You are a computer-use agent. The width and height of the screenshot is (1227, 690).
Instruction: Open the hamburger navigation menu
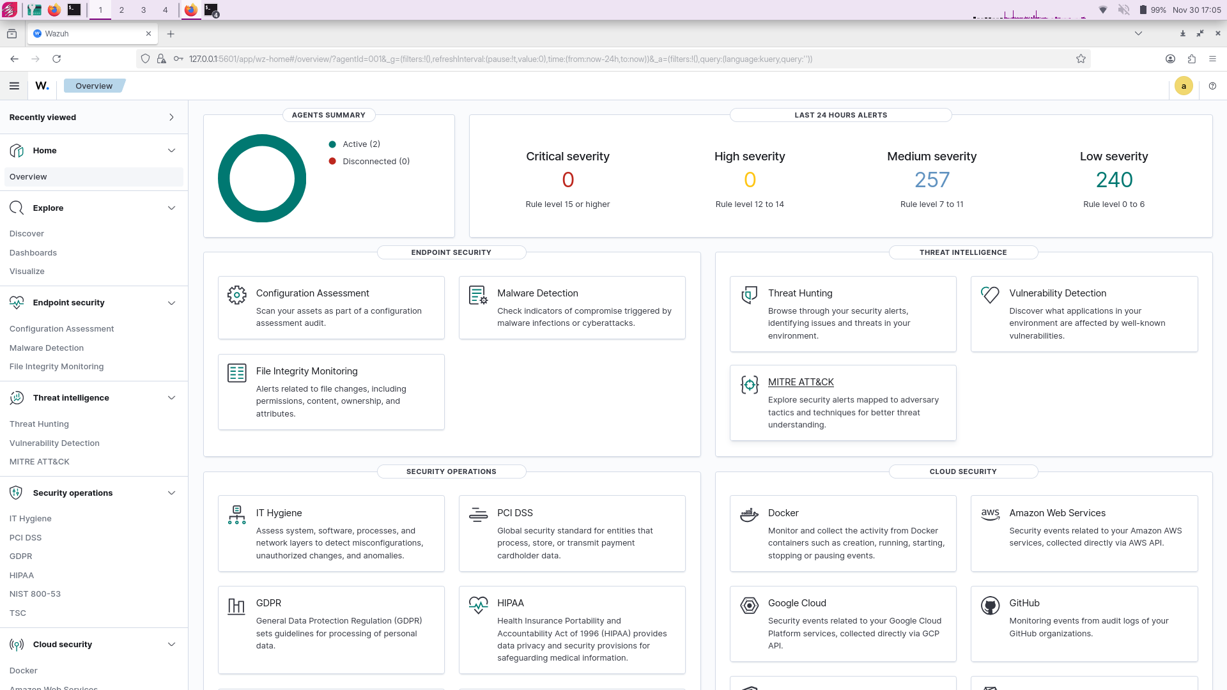pos(14,86)
